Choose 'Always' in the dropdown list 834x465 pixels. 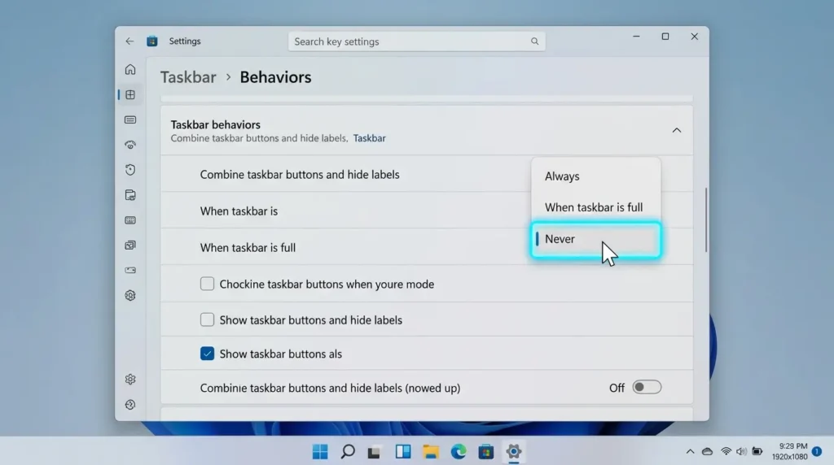click(x=595, y=176)
